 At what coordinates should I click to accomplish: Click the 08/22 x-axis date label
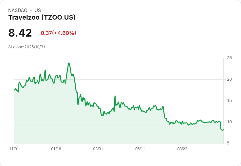coord(182,149)
